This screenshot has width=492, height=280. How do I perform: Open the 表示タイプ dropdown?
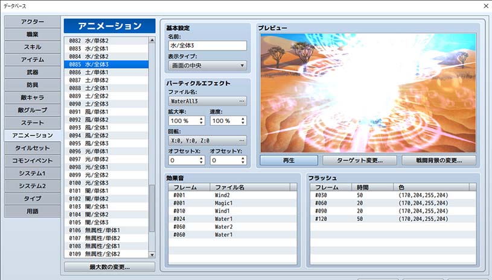pos(207,65)
